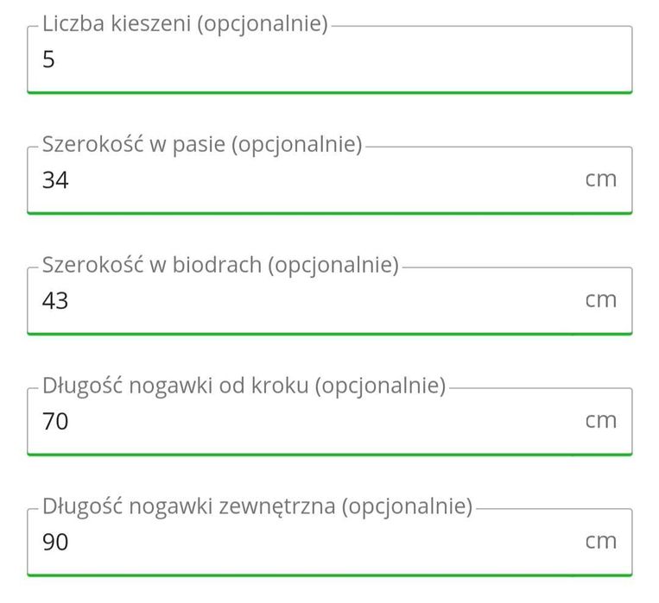Click the green underline below the Liczba kieszeni field
This screenshot has width=659, height=603.
click(x=328, y=91)
